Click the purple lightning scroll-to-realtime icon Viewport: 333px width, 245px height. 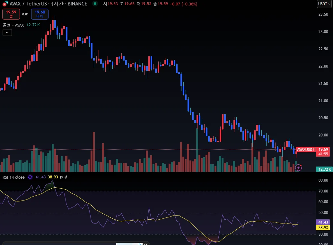(x=299, y=167)
